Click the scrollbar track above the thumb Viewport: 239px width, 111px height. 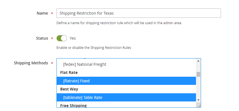pos(198,67)
